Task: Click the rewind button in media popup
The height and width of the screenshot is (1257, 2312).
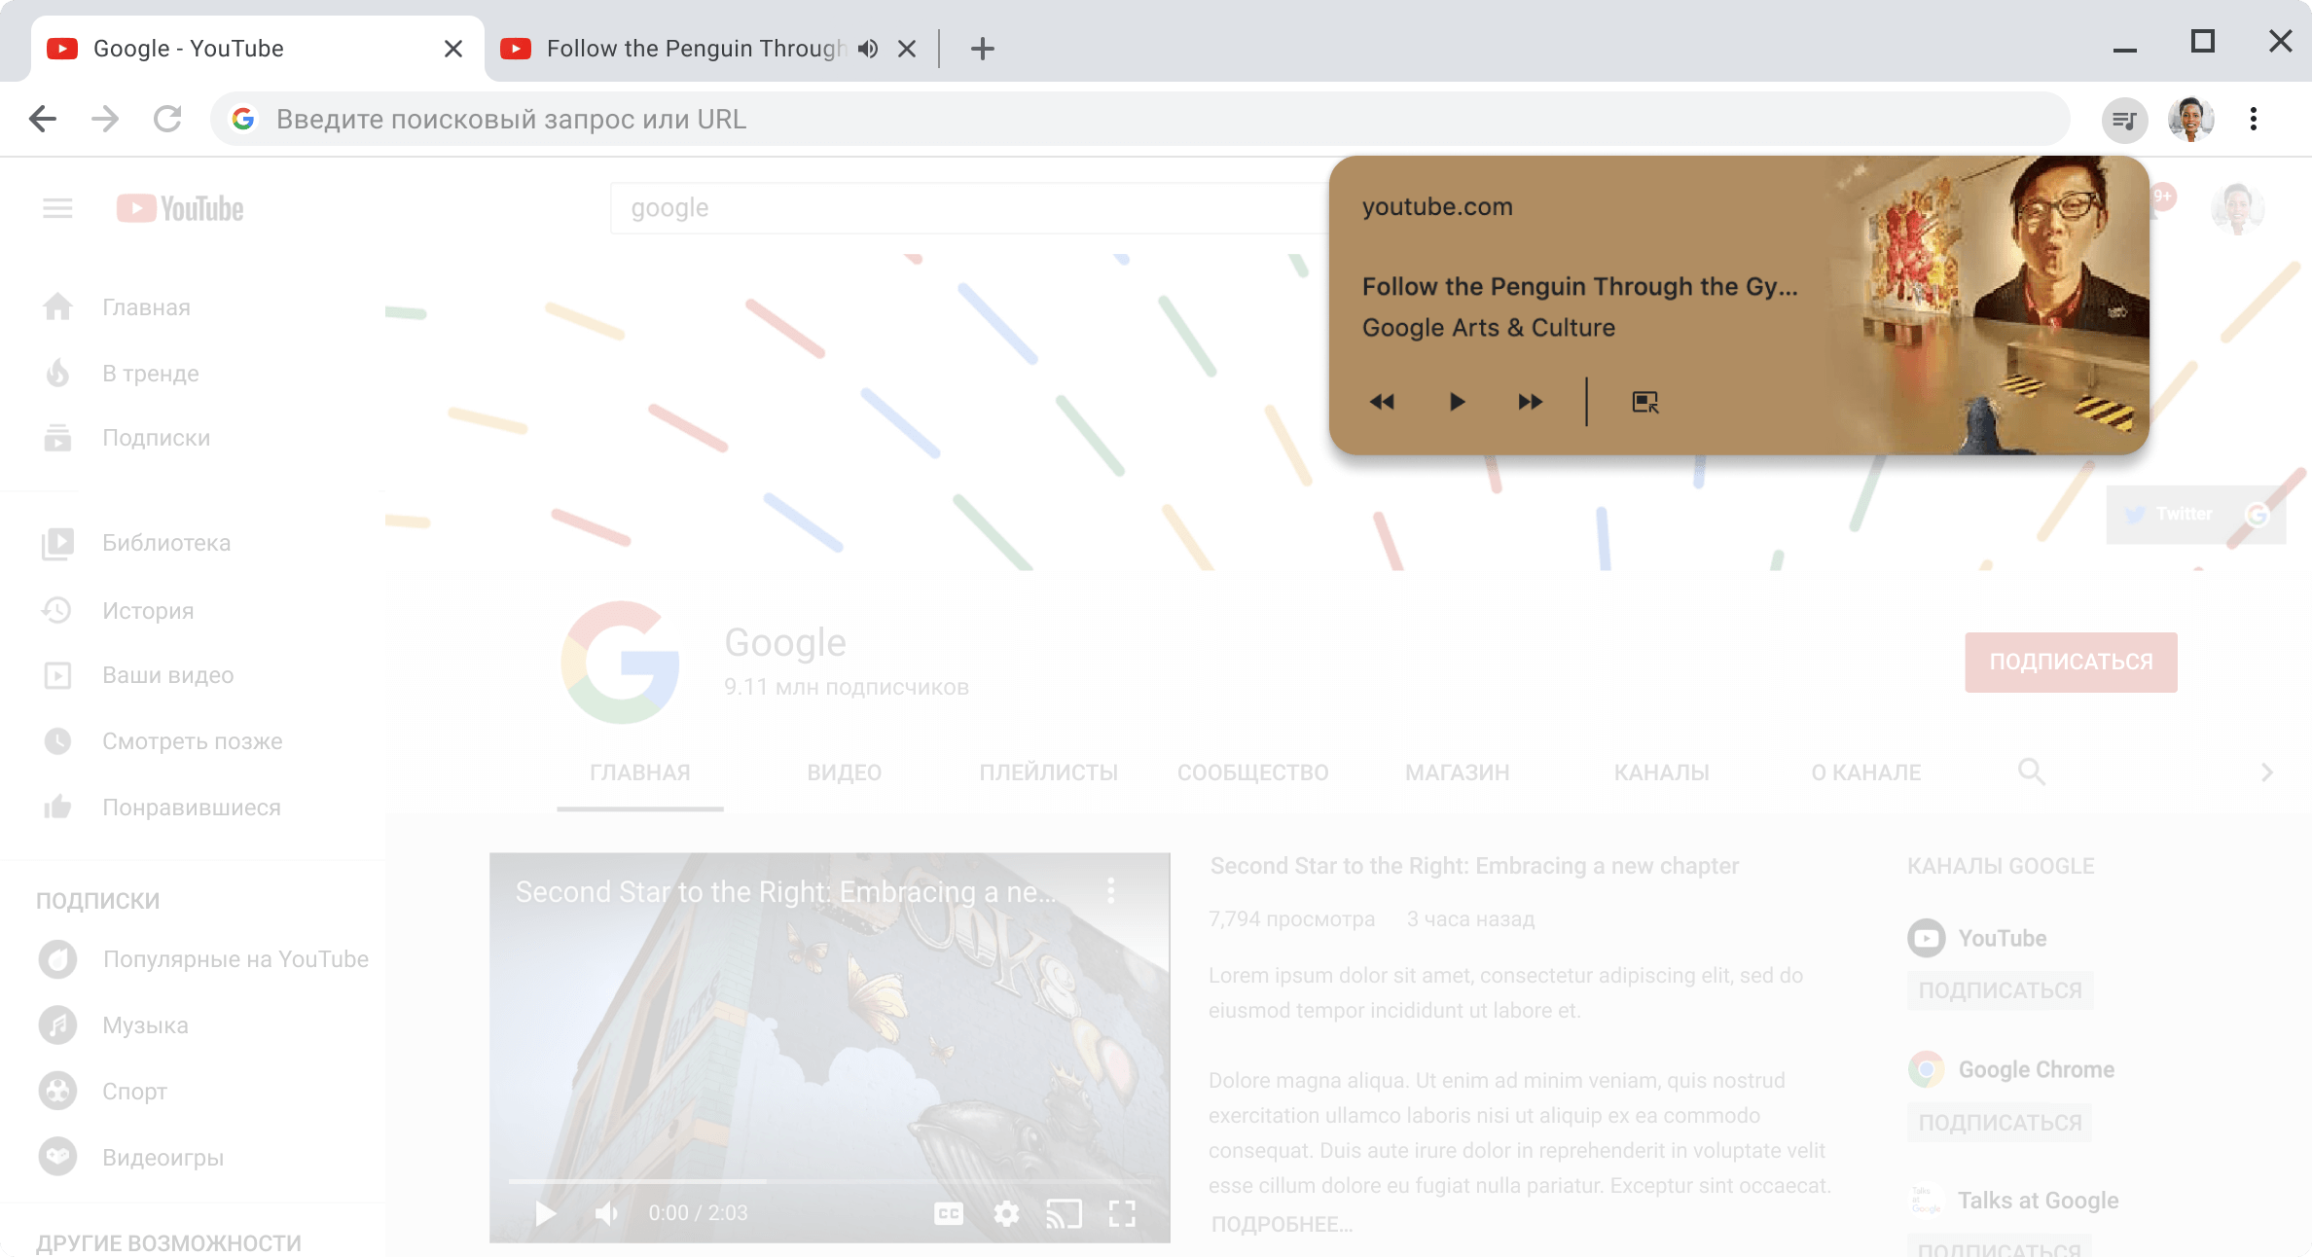Action: pos(1381,401)
